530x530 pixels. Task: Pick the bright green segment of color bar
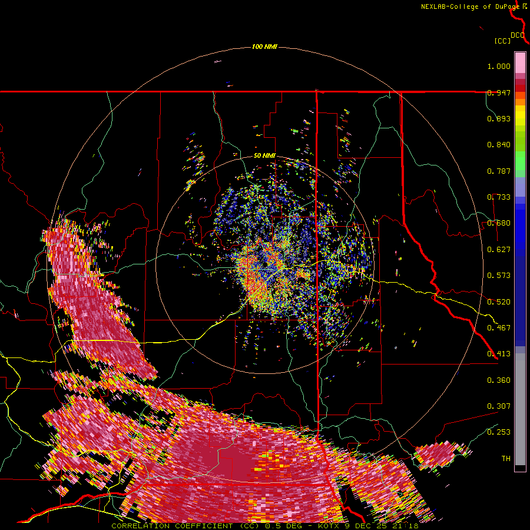pos(520,161)
